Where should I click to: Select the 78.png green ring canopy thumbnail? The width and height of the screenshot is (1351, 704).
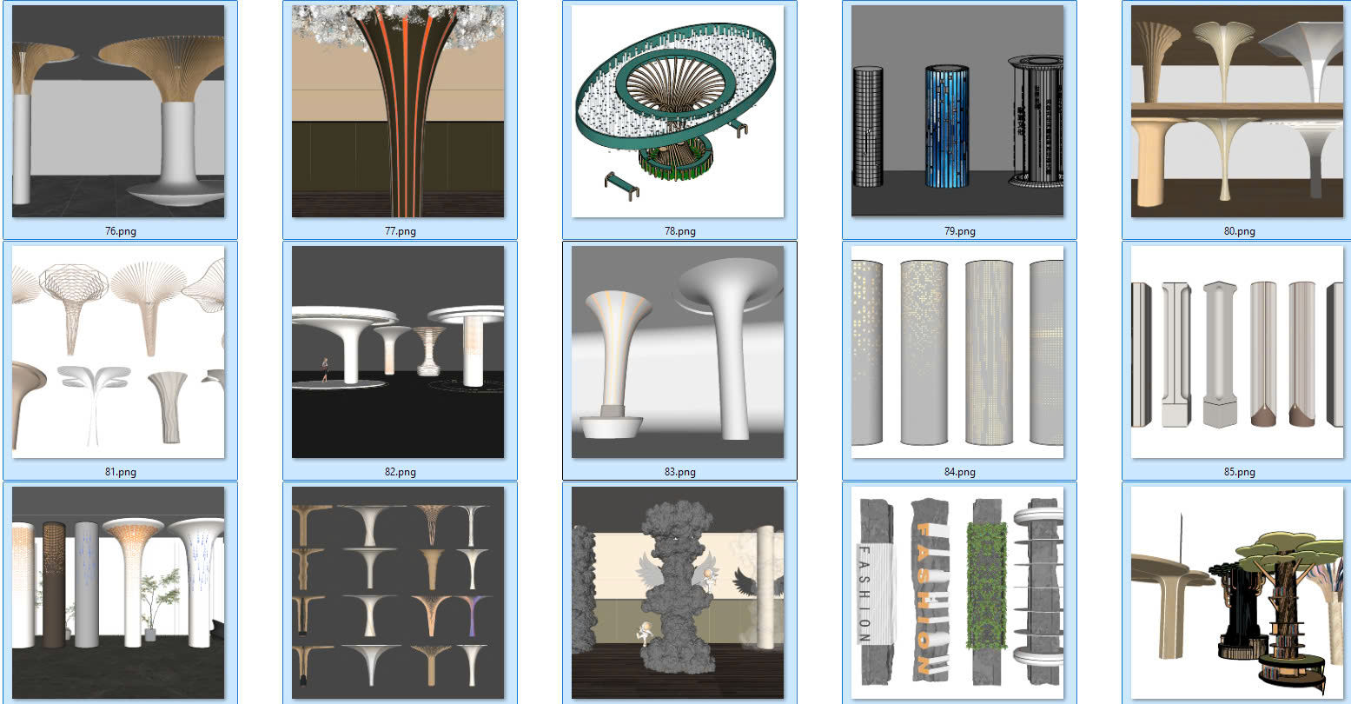point(678,111)
